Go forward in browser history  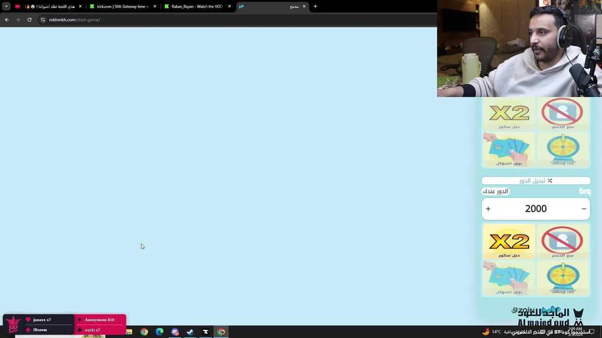18,20
